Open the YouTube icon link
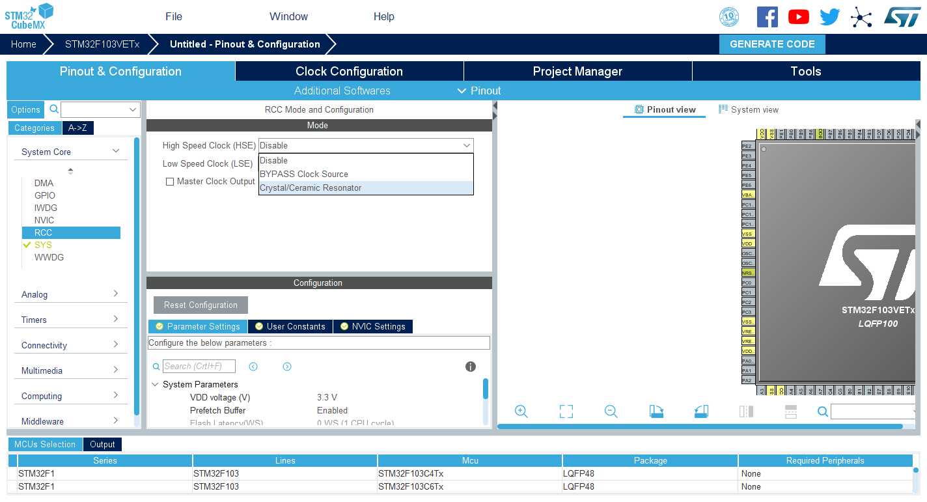 (799, 17)
